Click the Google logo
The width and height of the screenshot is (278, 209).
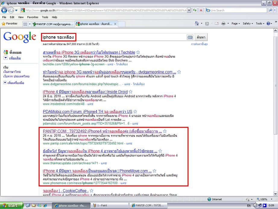[20, 37]
